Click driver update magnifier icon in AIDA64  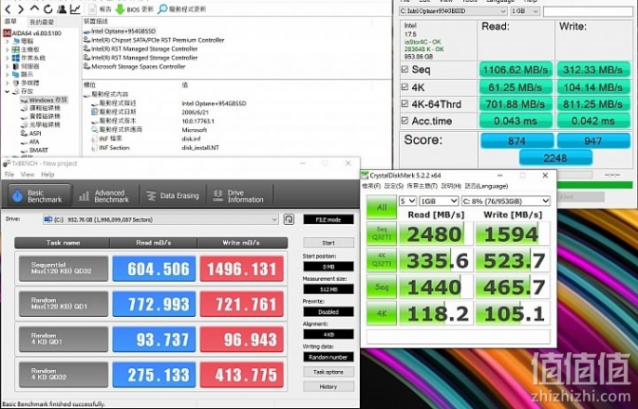point(162,9)
